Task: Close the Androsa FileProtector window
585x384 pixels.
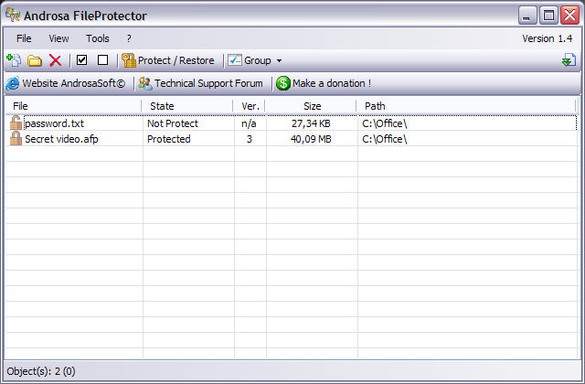Action: point(569,16)
